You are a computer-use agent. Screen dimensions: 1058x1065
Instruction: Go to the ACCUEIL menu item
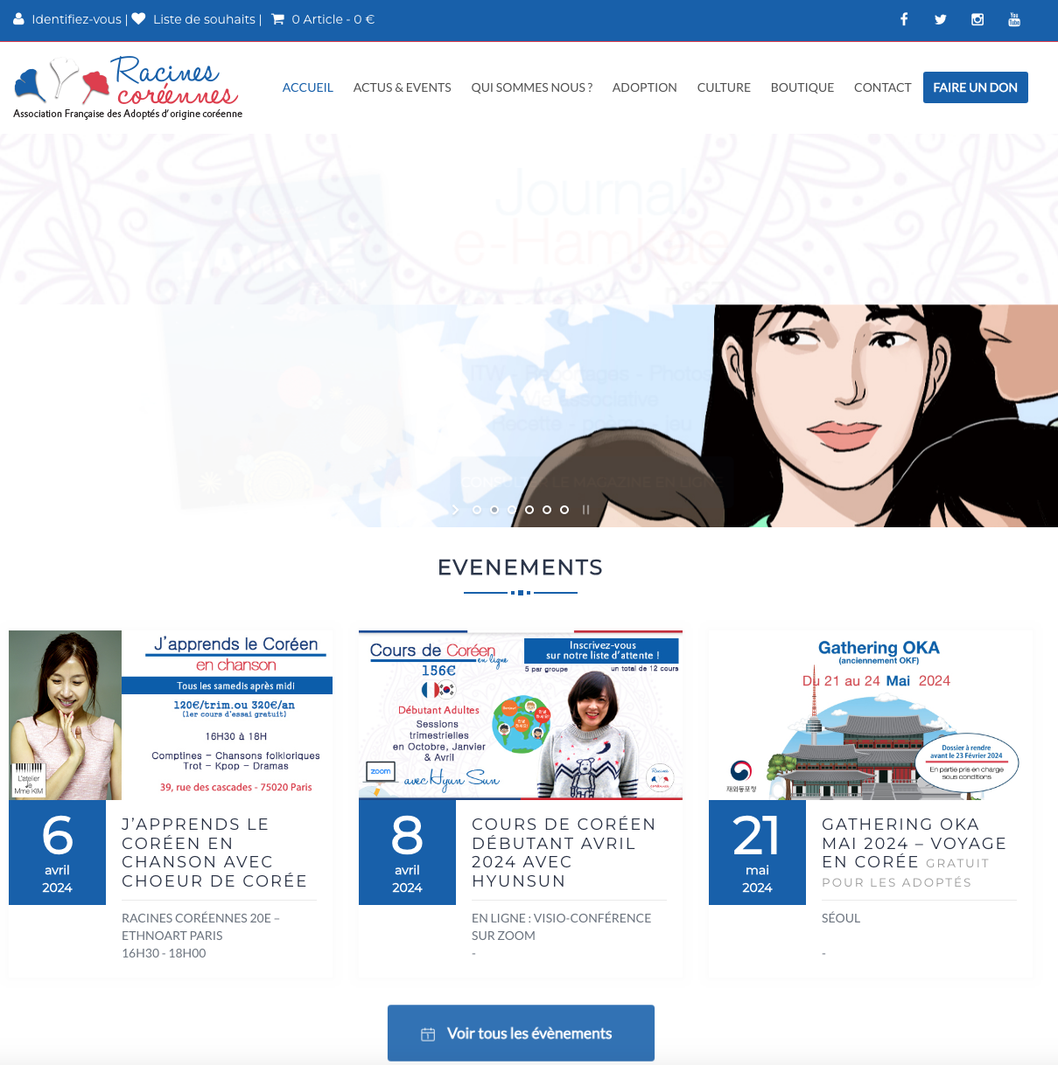coord(308,87)
